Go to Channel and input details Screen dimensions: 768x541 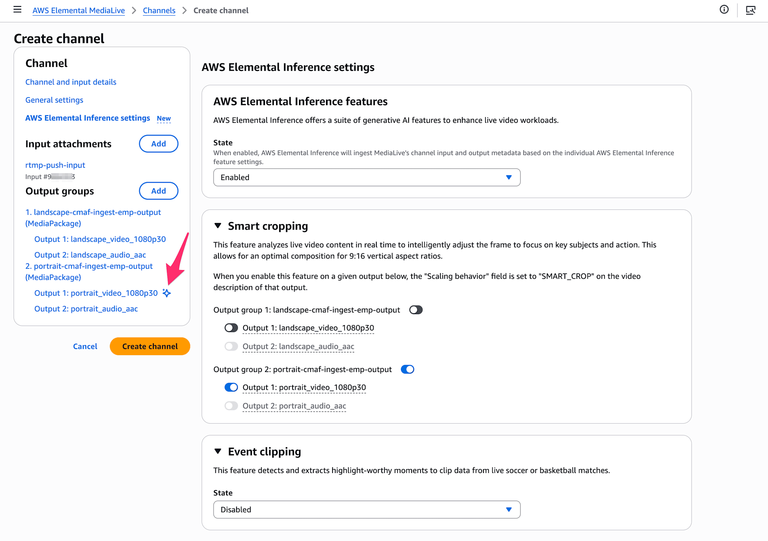click(71, 82)
